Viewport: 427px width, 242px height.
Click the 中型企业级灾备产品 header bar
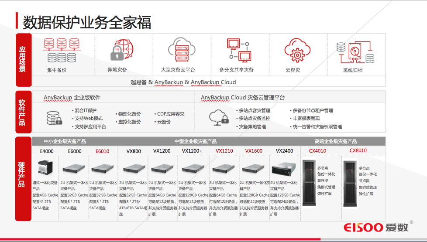point(195,142)
